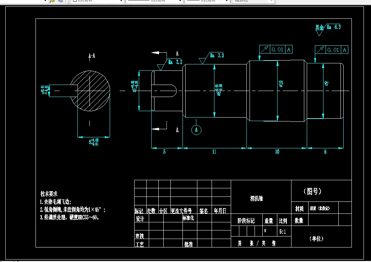Screen dimensions: 371x262
Task: Open the color ByLayer dropdown
Action: (x=97, y=1)
